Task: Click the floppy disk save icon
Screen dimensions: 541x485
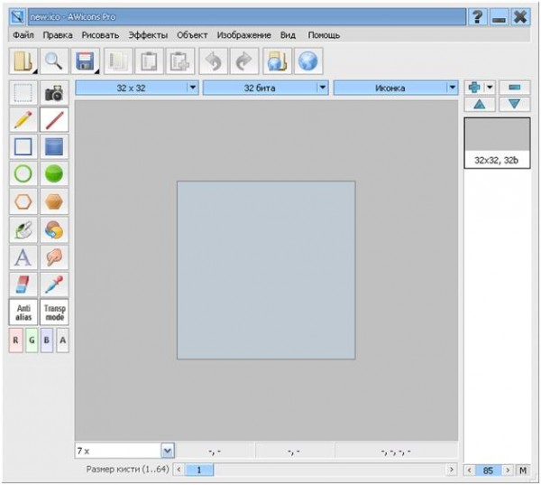Action: click(x=86, y=61)
